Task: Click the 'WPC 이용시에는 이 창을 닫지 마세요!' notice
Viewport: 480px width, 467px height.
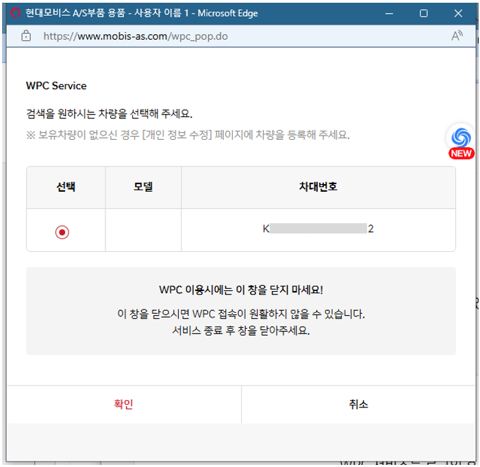Action: pos(241,290)
